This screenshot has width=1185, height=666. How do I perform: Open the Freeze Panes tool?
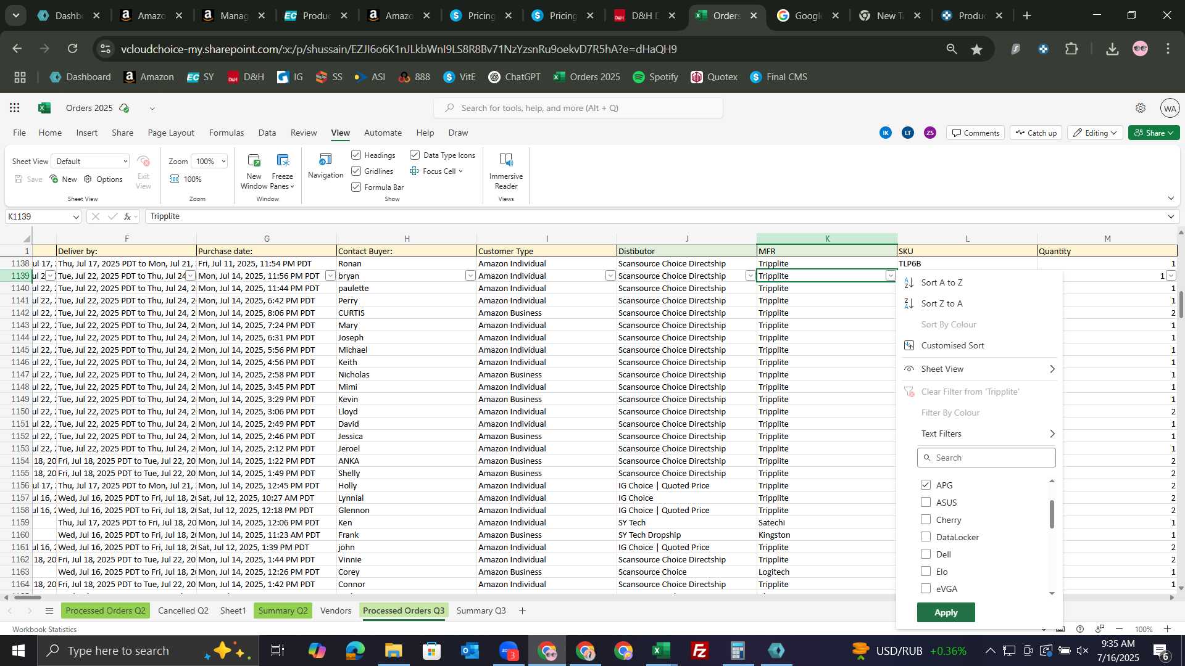[283, 171]
